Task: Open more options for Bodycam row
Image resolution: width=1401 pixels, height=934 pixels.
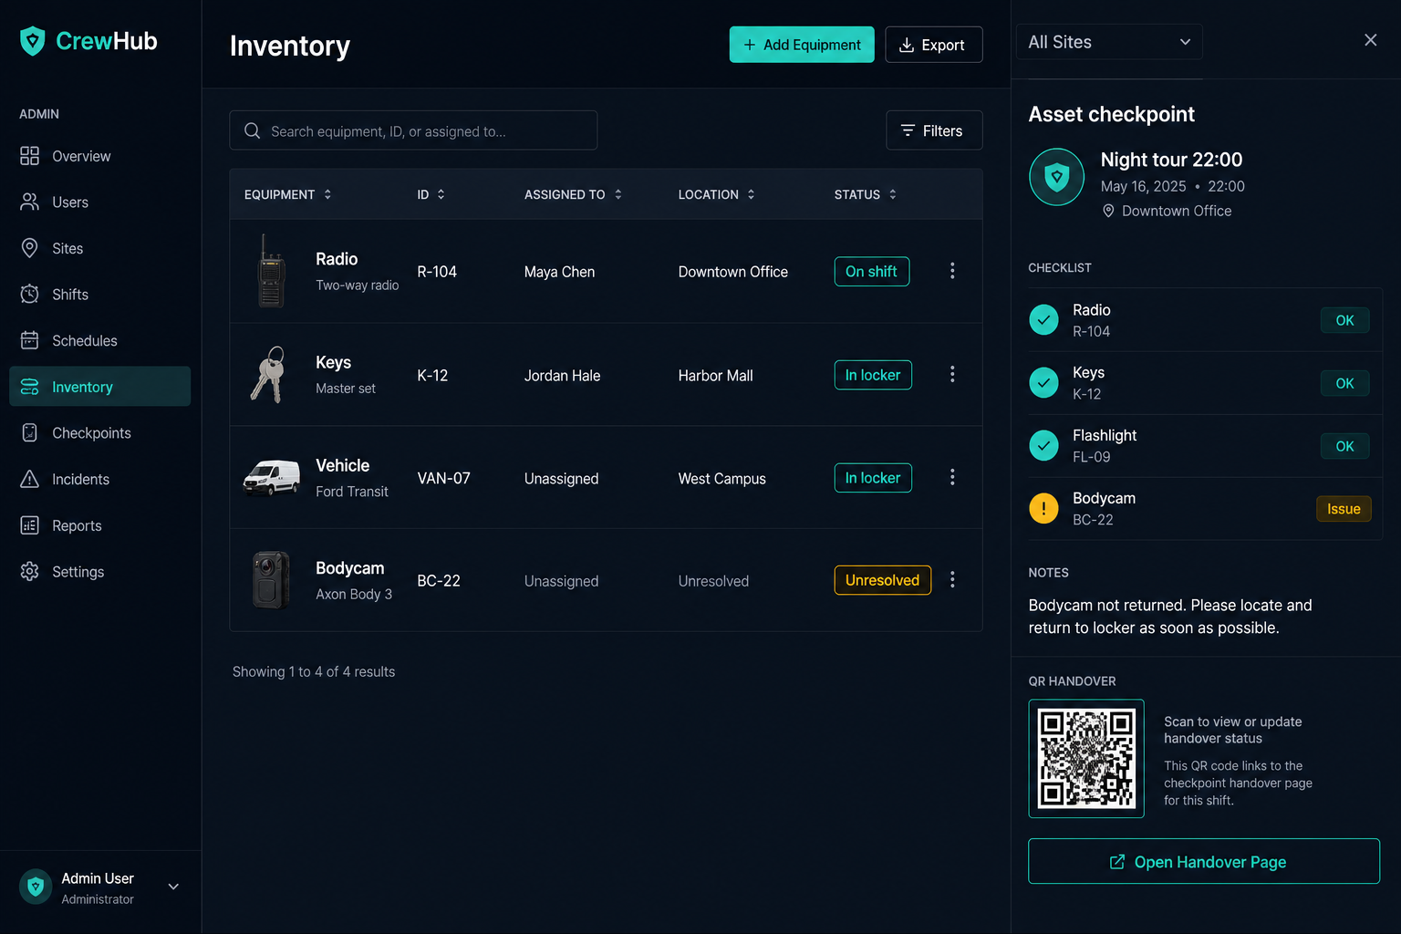Action: pyautogui.click(x=952, y=580)
